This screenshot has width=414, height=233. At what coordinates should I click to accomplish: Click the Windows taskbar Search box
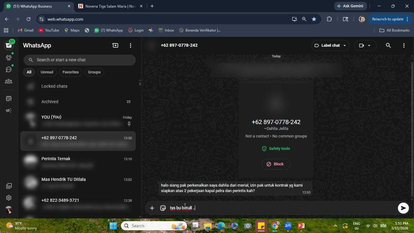tap(155, 226)
